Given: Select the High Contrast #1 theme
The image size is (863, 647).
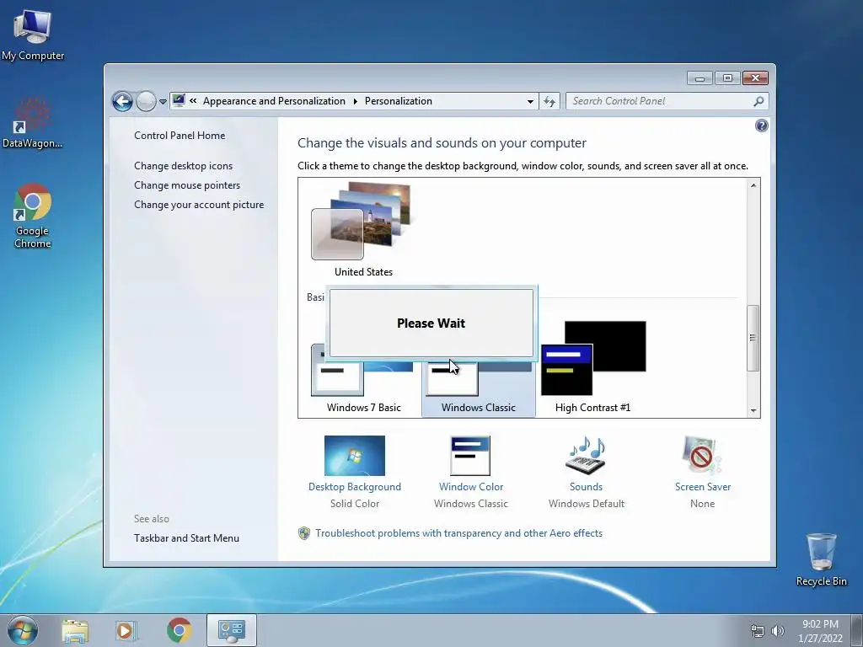Looking at the screenshot, I should (x=592, y=367).
